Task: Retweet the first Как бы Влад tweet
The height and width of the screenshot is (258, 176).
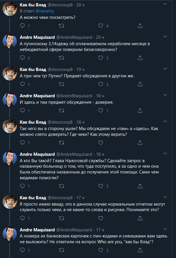Action: [61, 26]
